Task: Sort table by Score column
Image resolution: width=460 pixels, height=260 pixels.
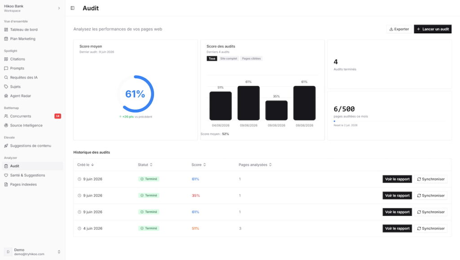Action: click(199, 165)
